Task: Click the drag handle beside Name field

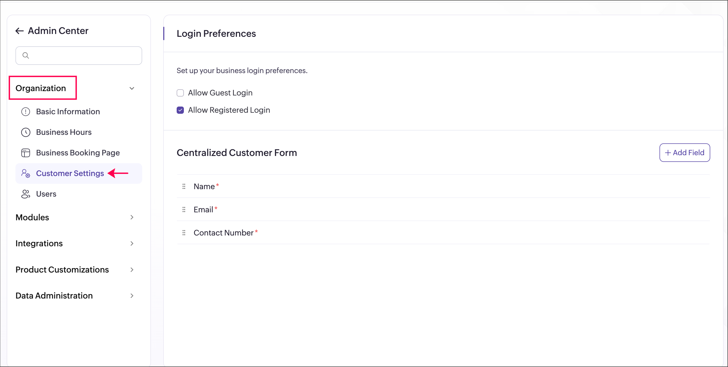Action: [x=184, y=187]
